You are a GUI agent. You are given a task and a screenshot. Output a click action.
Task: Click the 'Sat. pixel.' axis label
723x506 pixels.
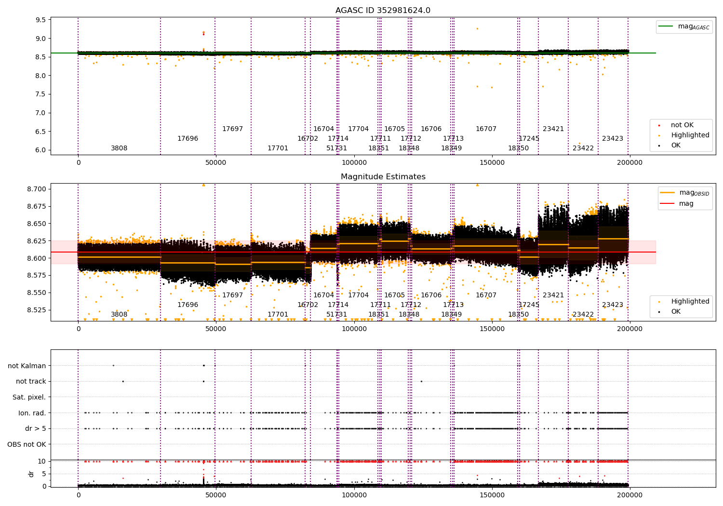29,397
